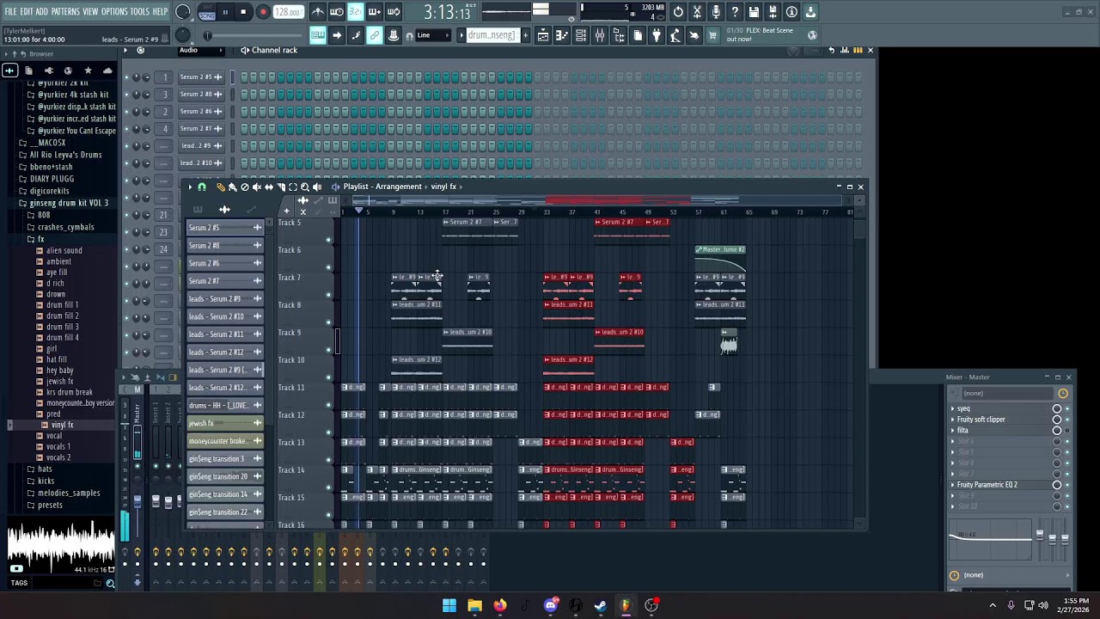Image resolution: width=1100 pixels, height=619 pixels.
Task: Open the EDIT menu
Action: [x=27, y=12]
